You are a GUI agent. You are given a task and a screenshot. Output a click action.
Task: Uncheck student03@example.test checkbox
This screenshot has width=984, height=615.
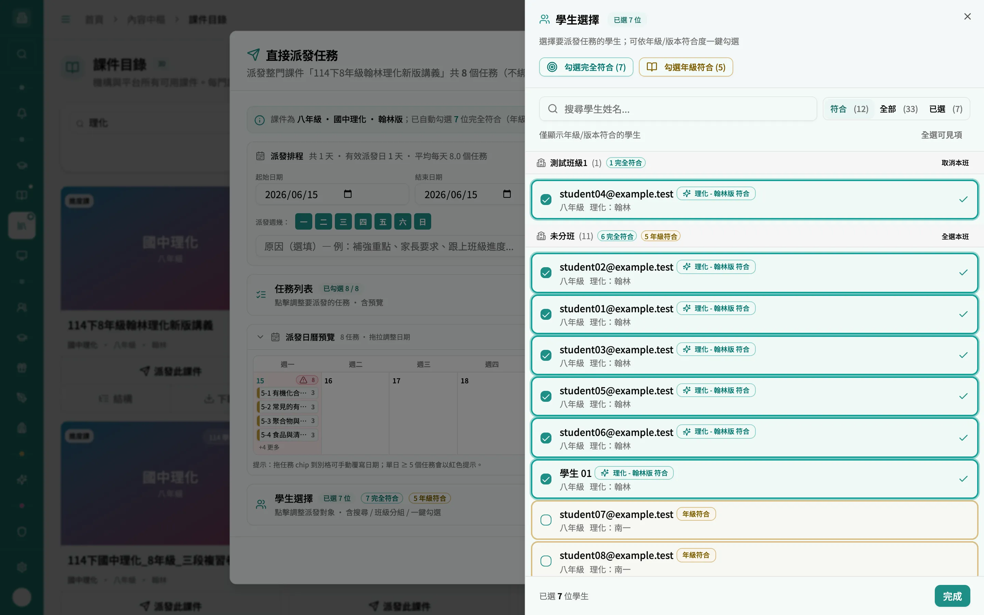coord(546,355)
